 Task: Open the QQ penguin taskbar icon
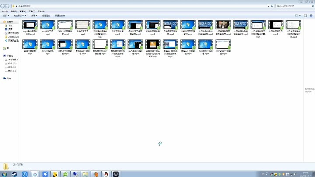(x=106, y=174)
